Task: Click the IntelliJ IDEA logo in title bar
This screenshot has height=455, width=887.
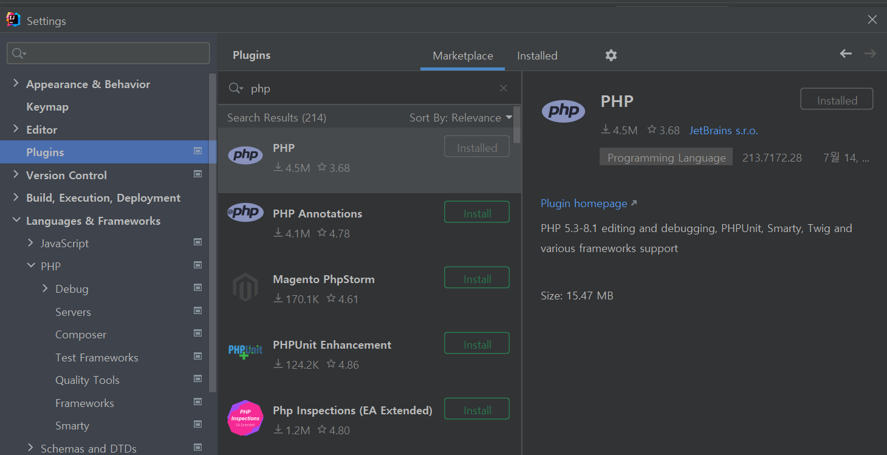Action: click(13, 20)
